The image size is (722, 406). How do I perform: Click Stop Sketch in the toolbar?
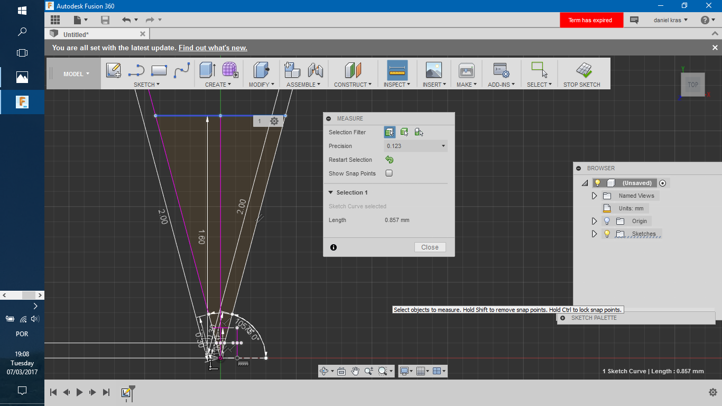(582, 75)
